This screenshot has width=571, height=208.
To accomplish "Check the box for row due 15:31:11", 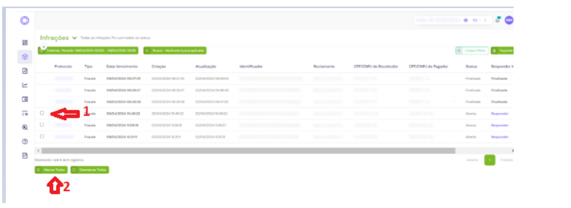I will [42, 136].
